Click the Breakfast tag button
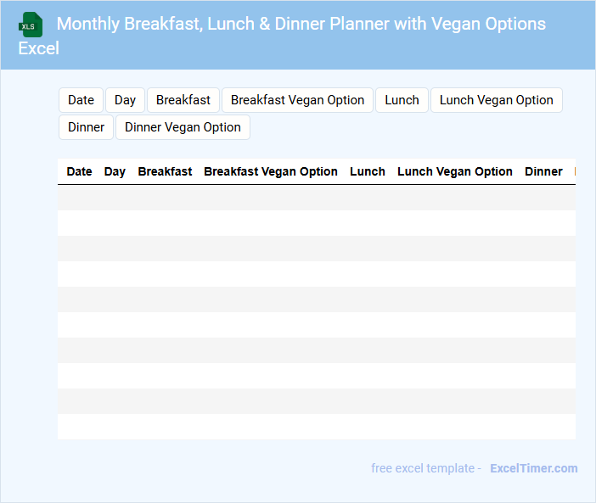This screenshot has width=596, height=503. (x=183, y=100)
